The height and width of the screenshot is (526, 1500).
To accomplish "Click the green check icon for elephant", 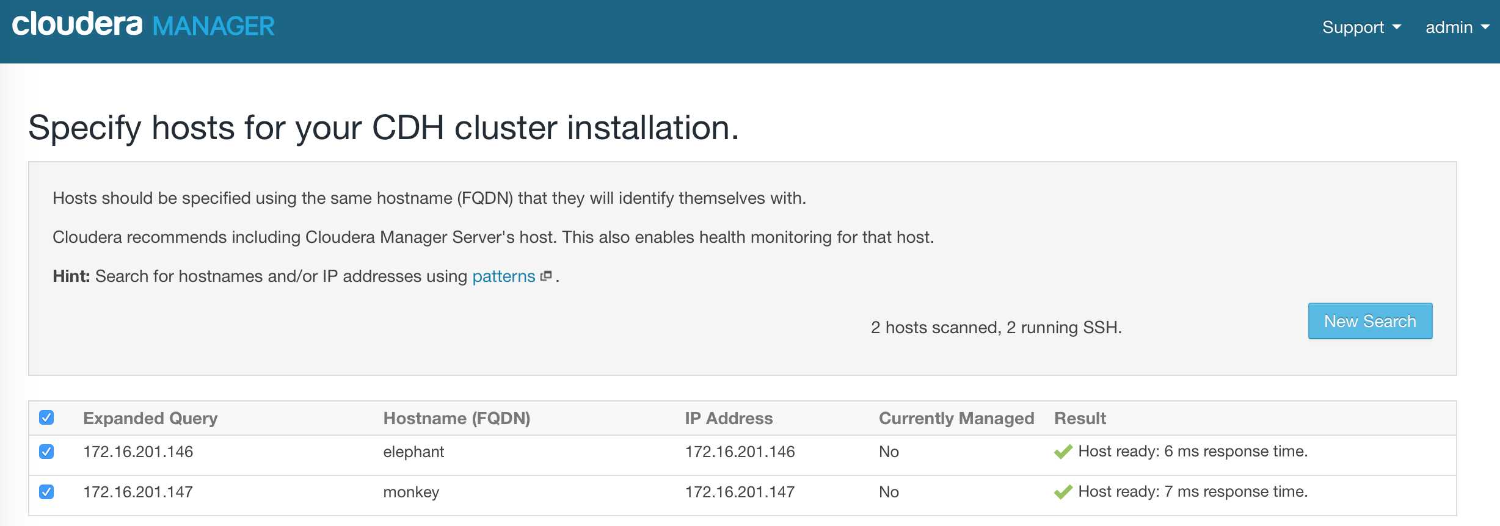I will pos(1063,452).
